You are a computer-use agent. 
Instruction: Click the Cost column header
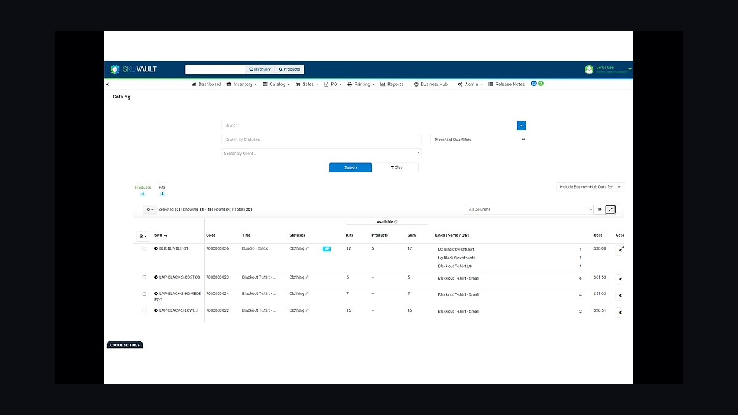tap(598, 235)
